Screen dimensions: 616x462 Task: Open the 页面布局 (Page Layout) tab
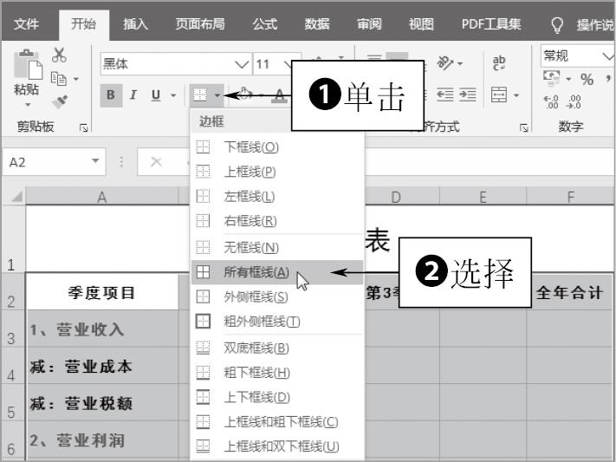[199, 24]
